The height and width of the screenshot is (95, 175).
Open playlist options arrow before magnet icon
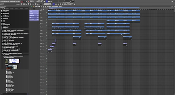click(x=30, y=6)
